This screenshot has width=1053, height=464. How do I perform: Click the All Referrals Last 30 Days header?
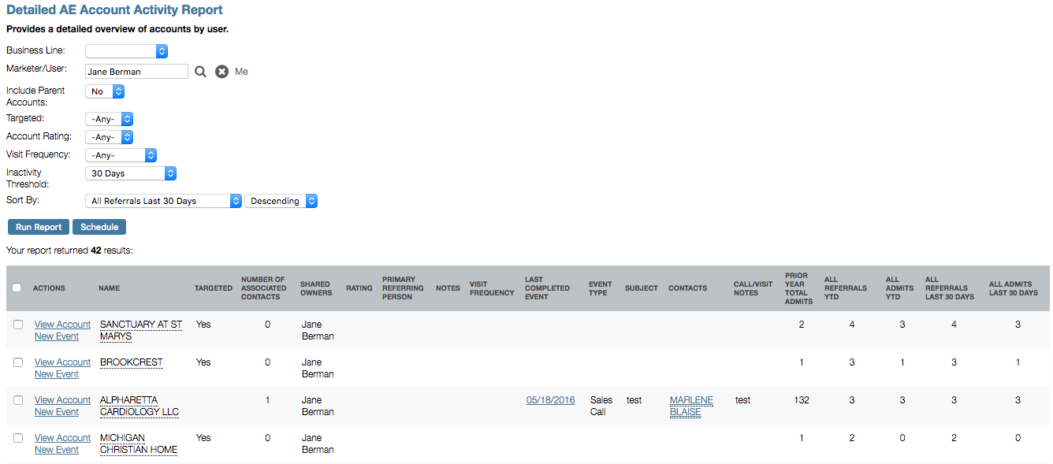[x=950, y=288]
